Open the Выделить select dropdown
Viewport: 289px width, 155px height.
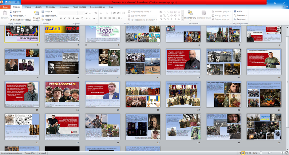click(240, 19)
